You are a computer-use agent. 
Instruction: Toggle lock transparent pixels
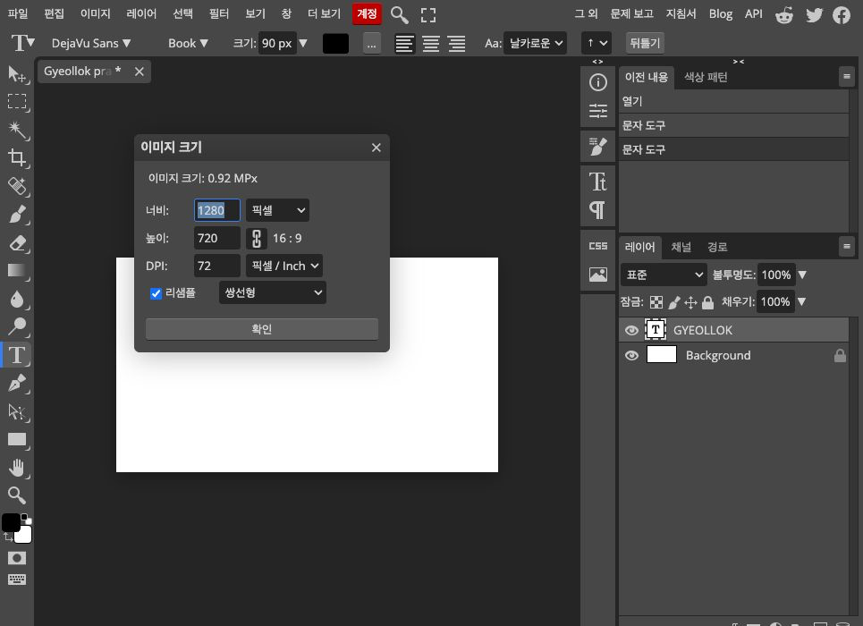pyautogui.click(x=656, y=302)
